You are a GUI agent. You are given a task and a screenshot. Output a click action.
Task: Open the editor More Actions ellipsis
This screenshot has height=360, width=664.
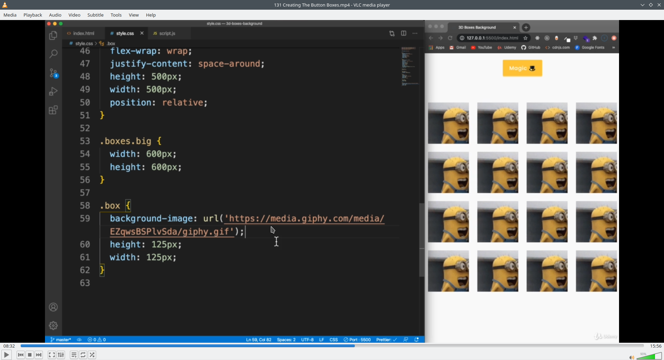(415, 33)
